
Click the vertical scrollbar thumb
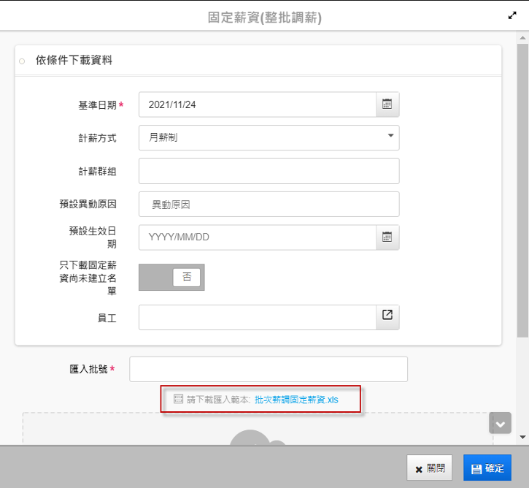point(522,183)
